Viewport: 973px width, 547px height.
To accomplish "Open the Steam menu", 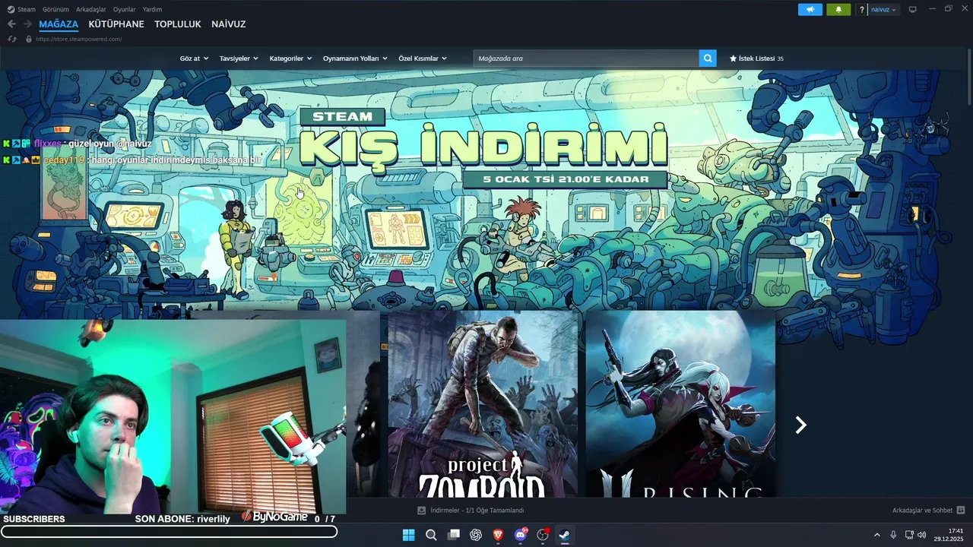I will tap(22, 9).
